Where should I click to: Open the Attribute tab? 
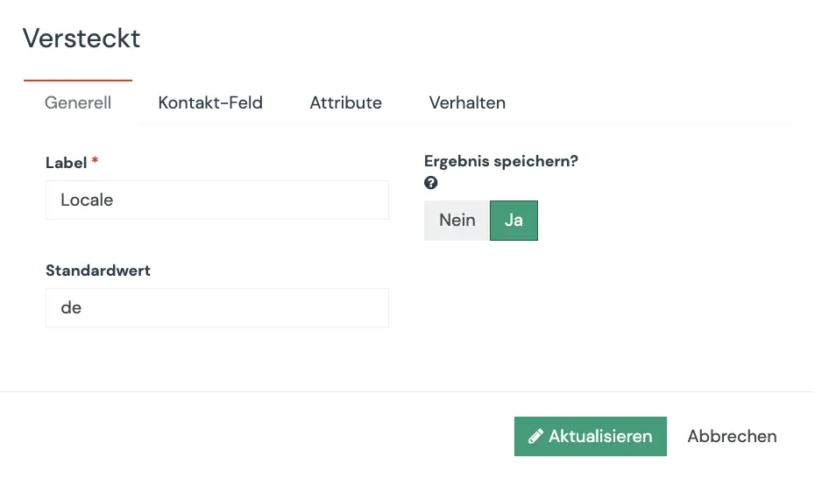click(x=345, y=102)
